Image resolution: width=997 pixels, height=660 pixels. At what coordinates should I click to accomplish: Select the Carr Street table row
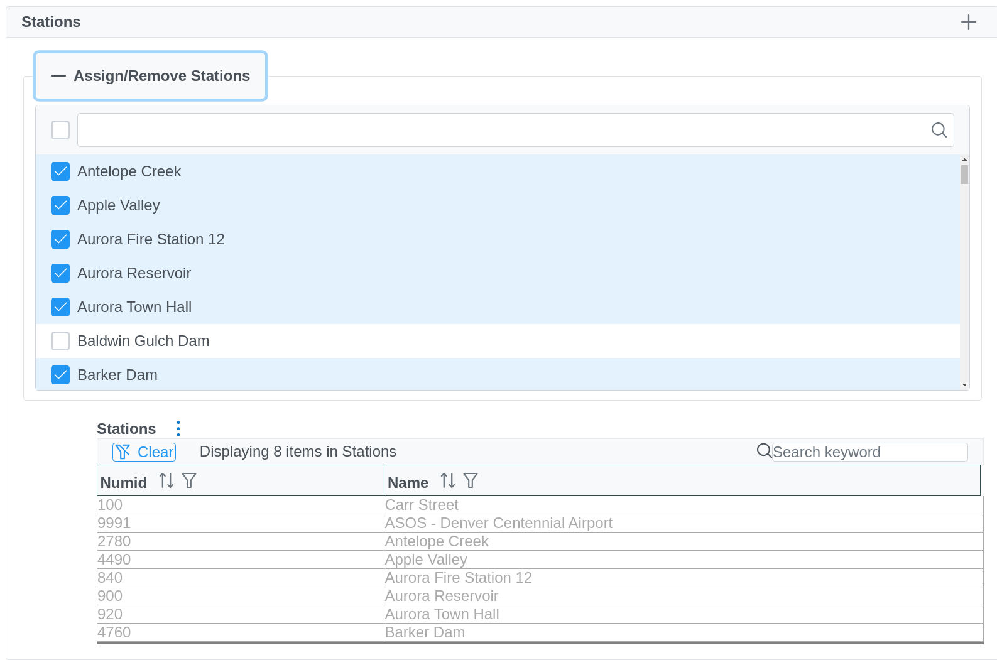421,505
